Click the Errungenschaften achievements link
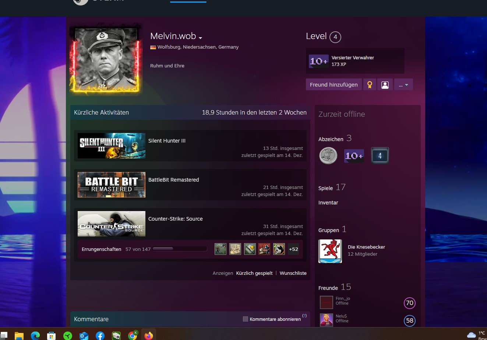Image resolution: width=487 pixels, height=340 pixels. point(101,249)
